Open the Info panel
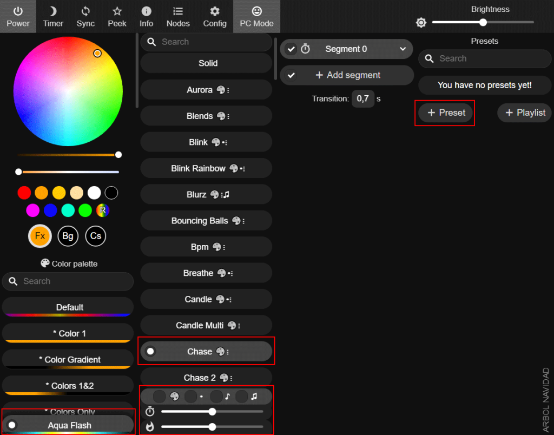554x435 pixels. (146, 17)
